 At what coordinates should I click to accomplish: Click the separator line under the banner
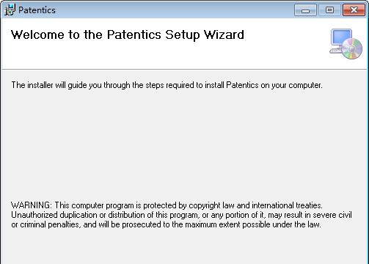coord(184,70)
